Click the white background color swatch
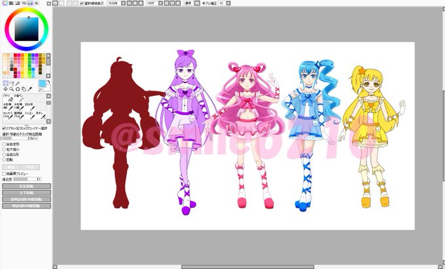 [48, 89]
